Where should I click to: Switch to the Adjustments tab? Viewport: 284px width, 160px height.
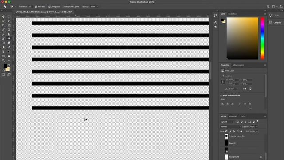[238, 65]
